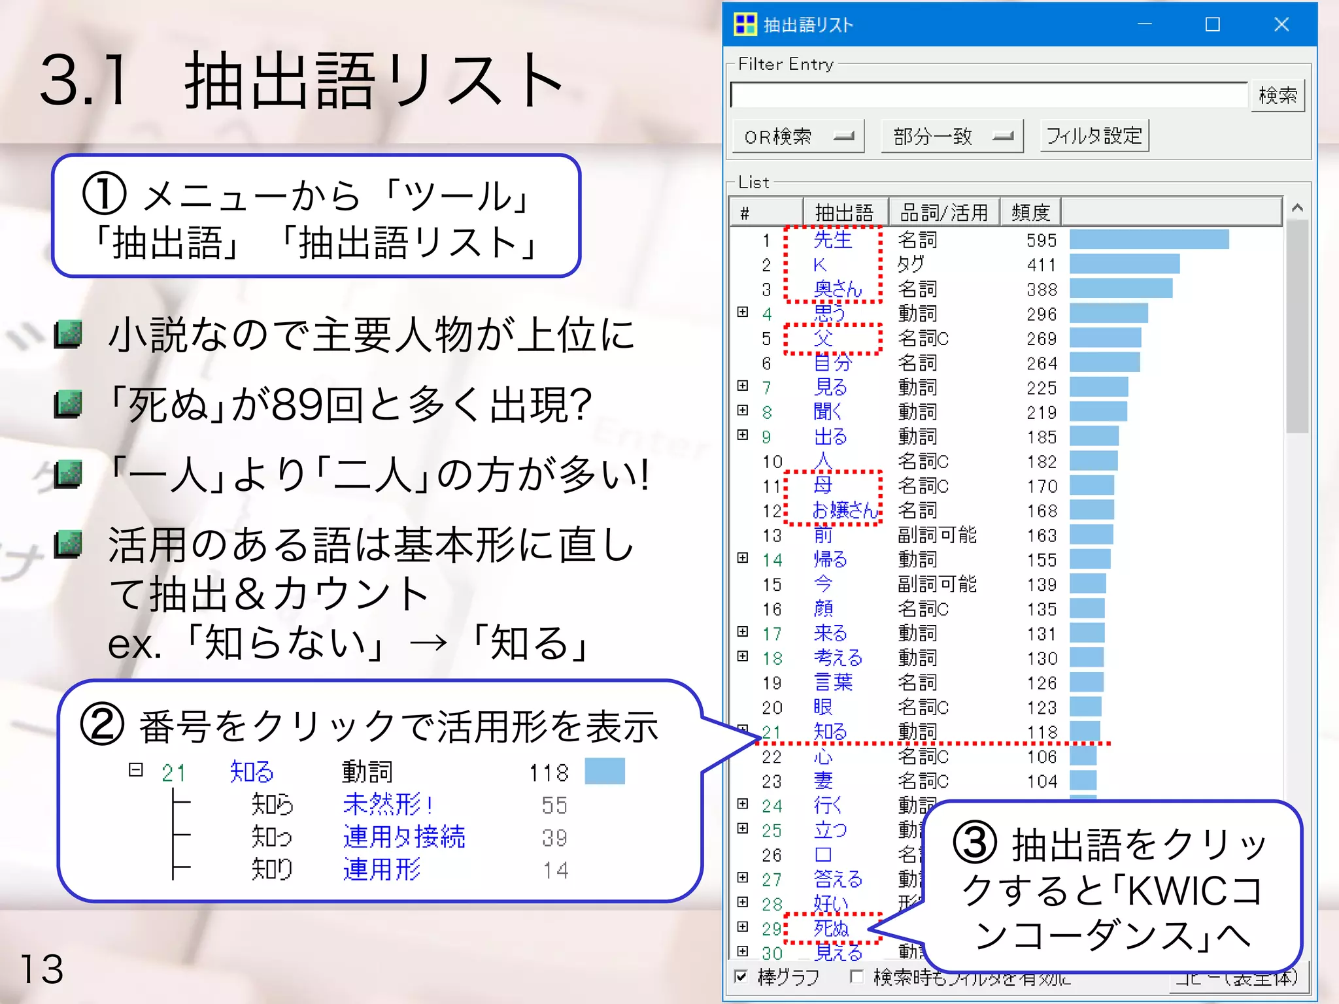
Task: Click the extracted word 奥さん
Action: tap(838, 289)
